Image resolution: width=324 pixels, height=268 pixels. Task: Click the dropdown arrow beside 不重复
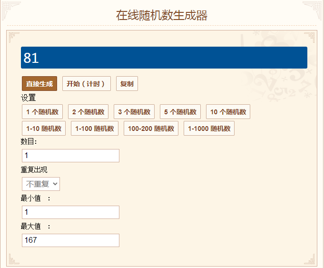(x=55, y=184)
